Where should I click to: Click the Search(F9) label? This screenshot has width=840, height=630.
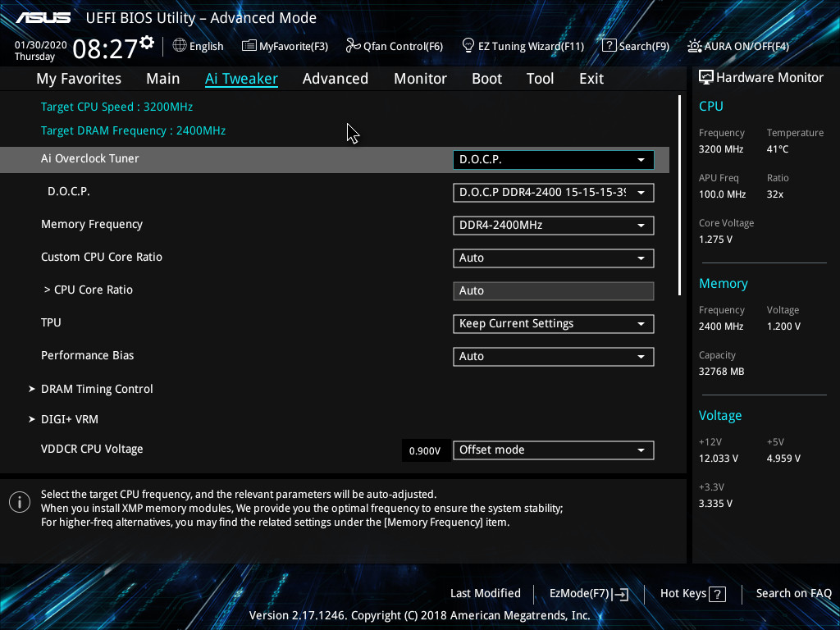[644, 46]
